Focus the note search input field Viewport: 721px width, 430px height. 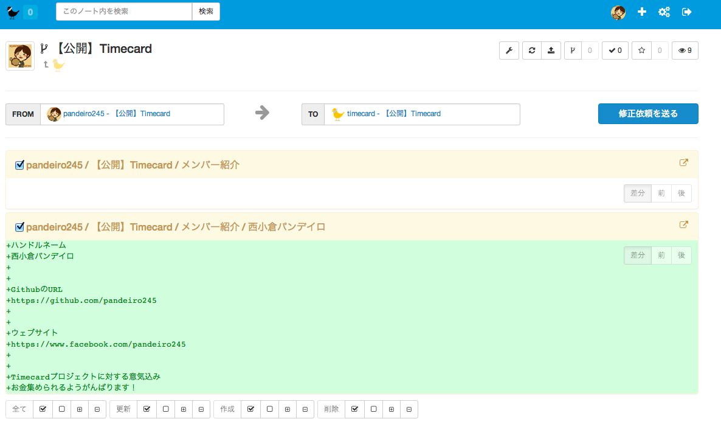click(123, 12)
